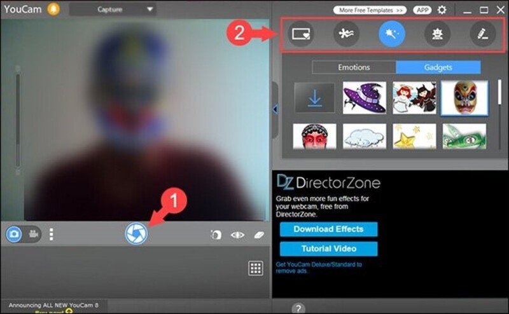Screen dimensions: 509x314
Task: Click the face beautifier icon
Action: [x=216, y=235]
